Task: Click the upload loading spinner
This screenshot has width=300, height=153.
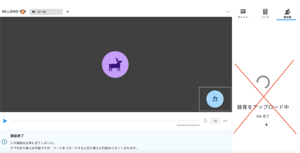Action: point(263,82)
